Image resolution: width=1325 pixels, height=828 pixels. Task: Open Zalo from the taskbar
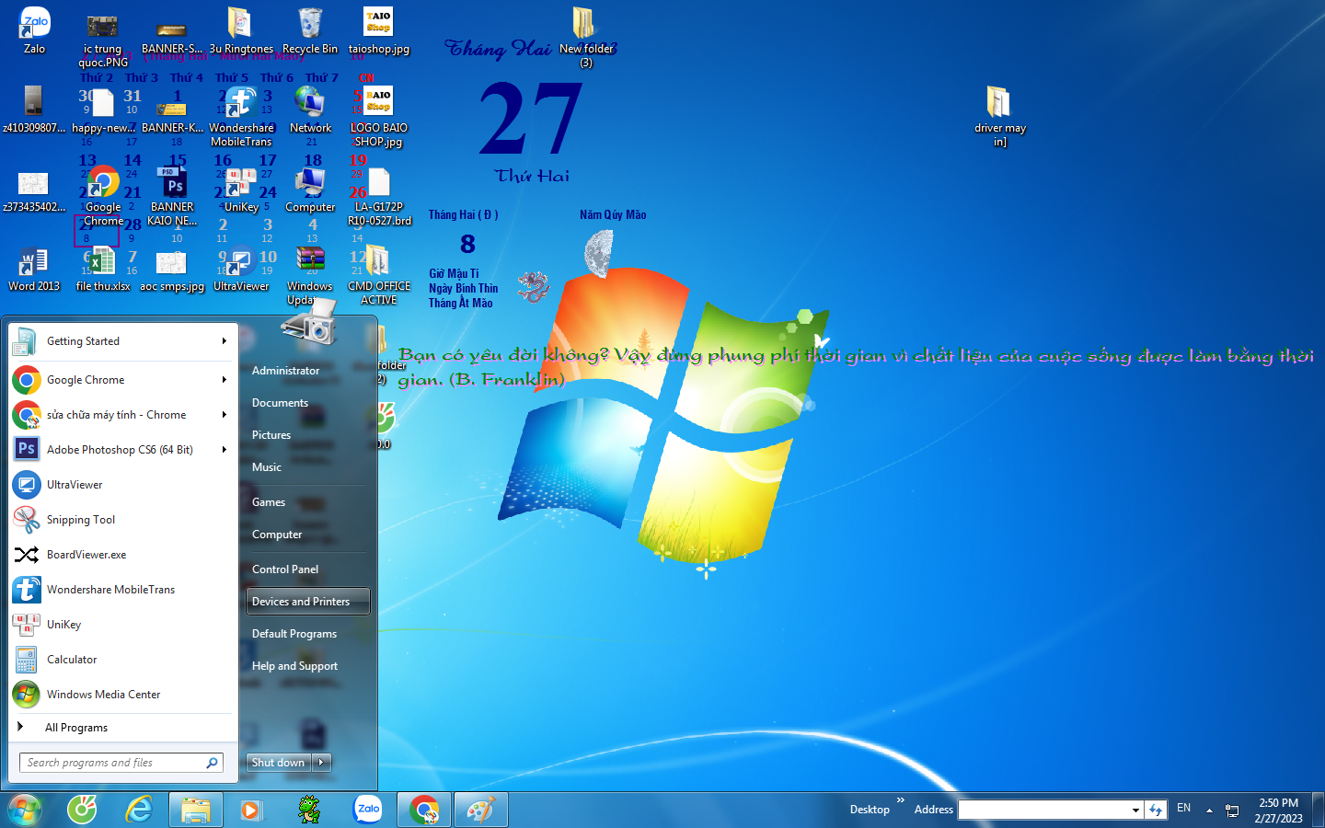click(x=367, y=810)
